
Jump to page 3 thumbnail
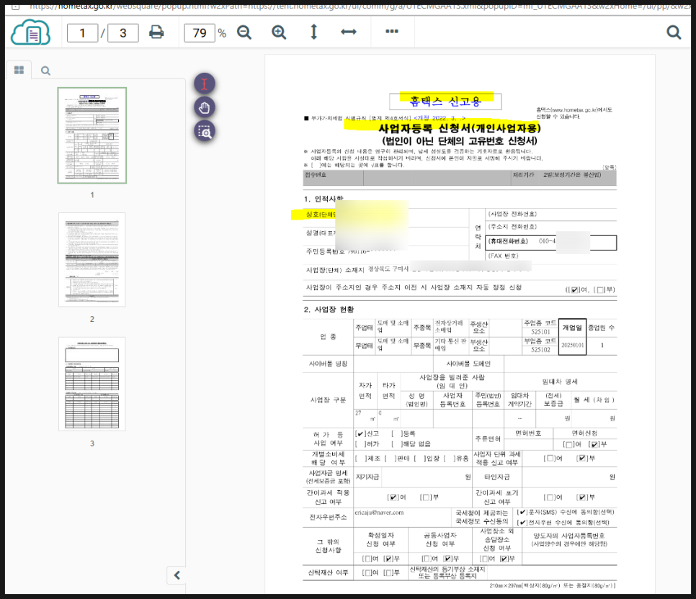pos(92,384)
